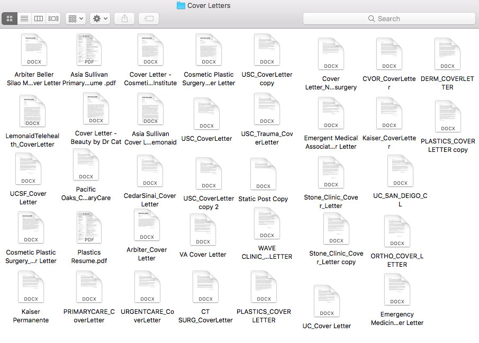Select Asia Sullivan Cover Letter Lemonaid file
The height and width of the screenshot is (343, 479).
pos(150,109)
